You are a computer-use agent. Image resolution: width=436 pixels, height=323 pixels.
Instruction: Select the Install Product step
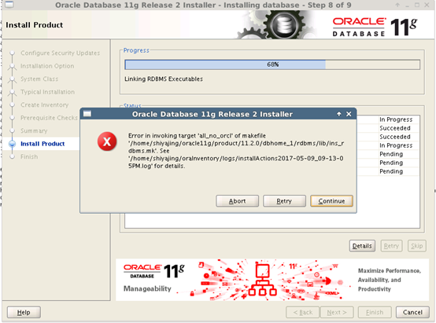[42, 144]
